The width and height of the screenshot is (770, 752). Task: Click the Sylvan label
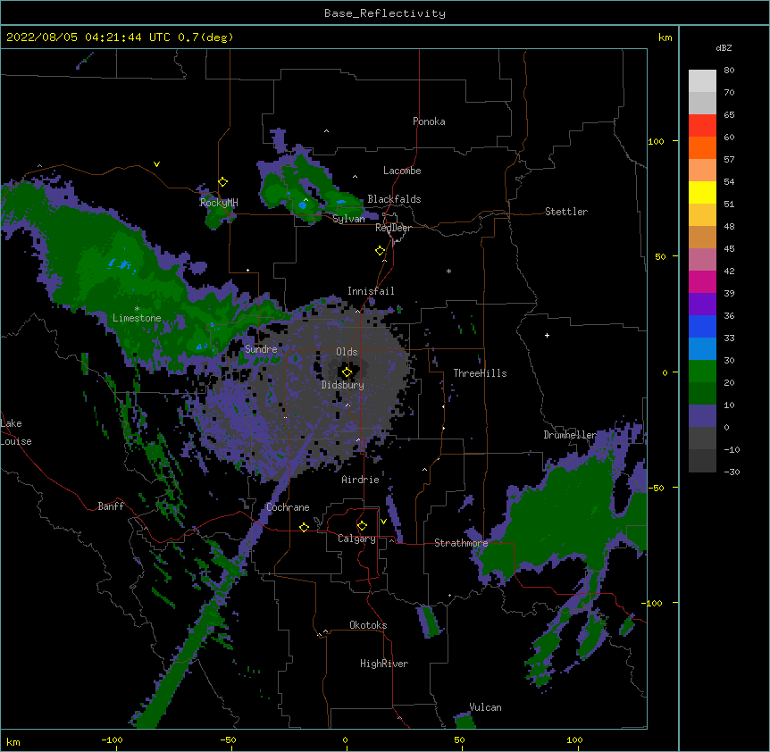[348, 219]
